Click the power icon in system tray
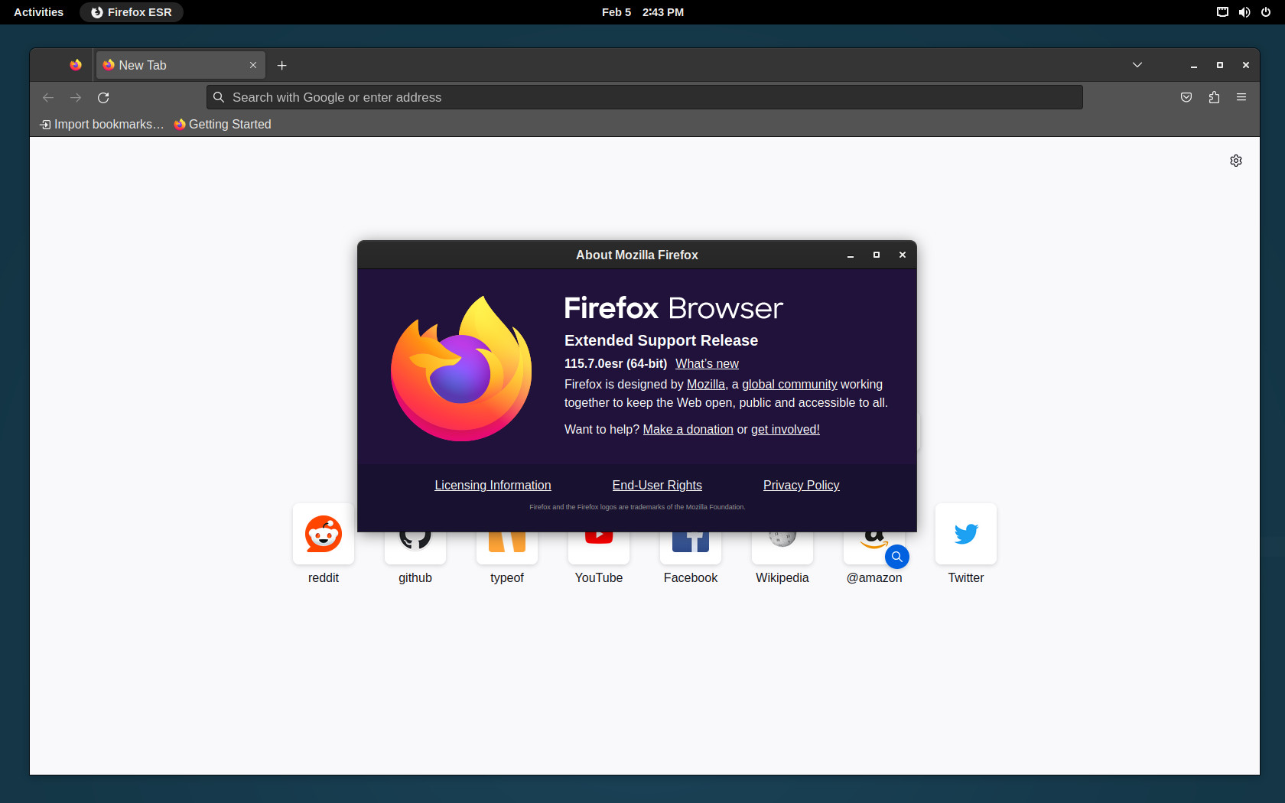This screenshot has width=1285, height=803. click(1266, 12)
